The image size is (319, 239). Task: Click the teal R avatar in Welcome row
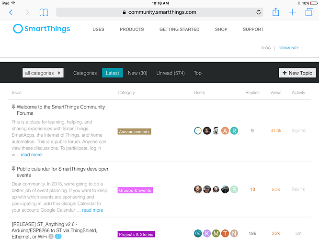234,131
